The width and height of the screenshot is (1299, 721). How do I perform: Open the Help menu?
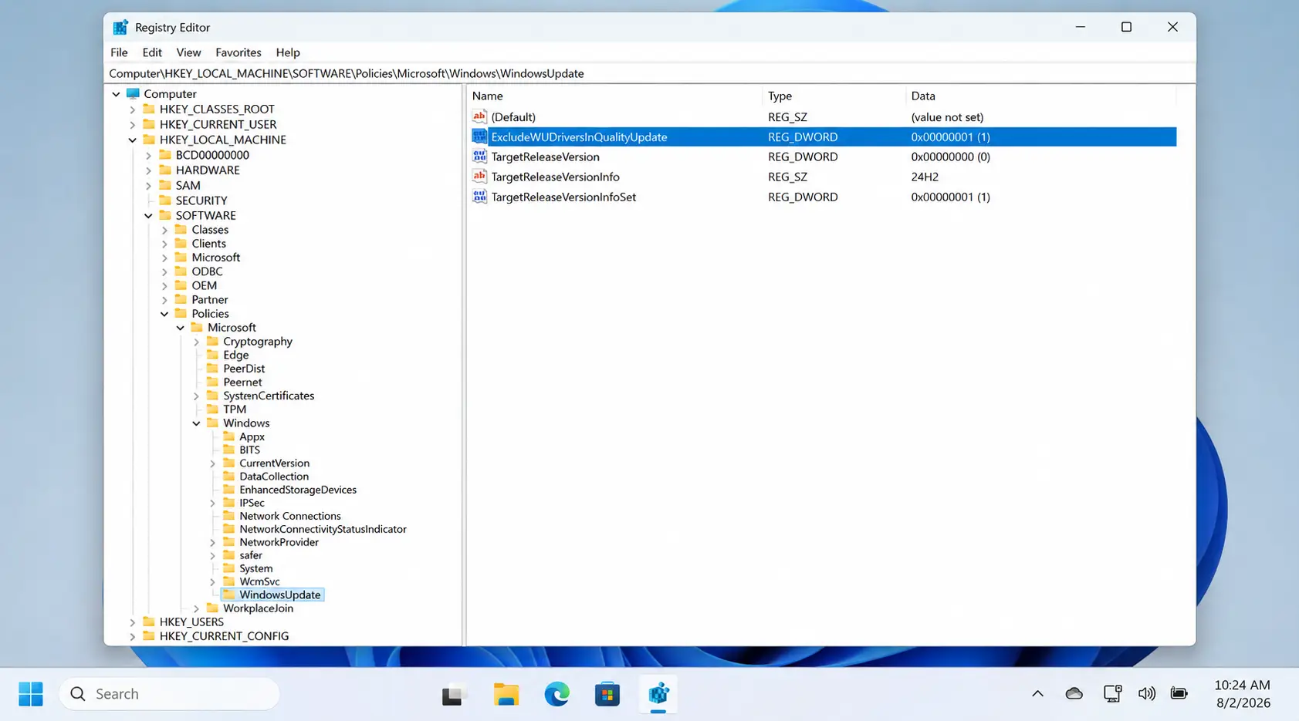[x=288, y=52]
